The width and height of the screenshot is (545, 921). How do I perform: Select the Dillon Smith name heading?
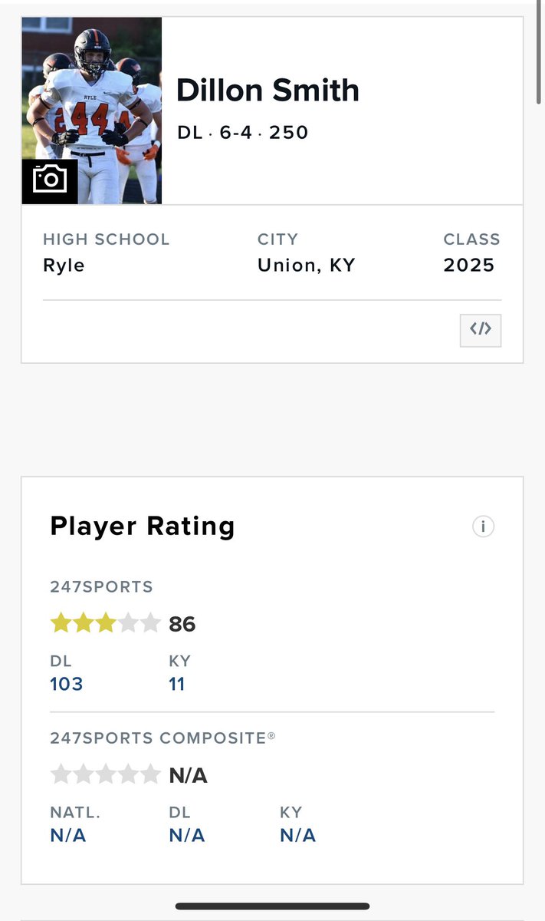tap(268, 91)
